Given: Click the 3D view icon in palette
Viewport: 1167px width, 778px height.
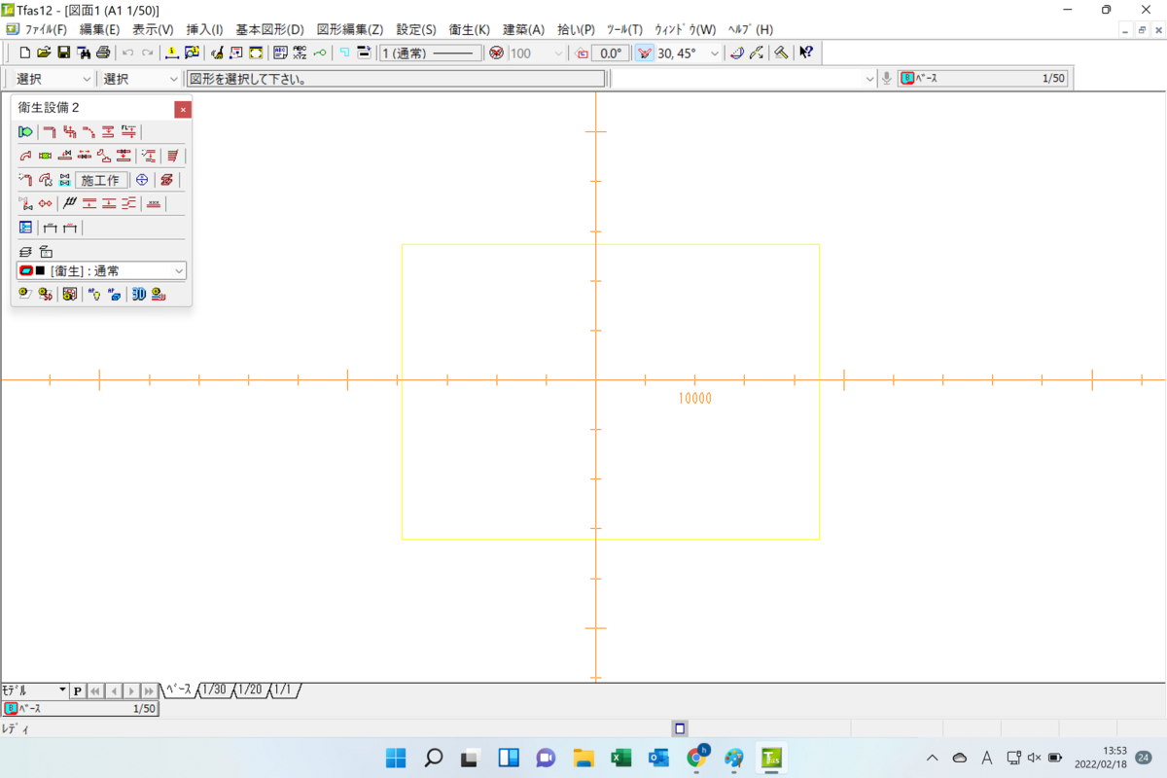Looking at the screenshot, I should tap(139, 294).
